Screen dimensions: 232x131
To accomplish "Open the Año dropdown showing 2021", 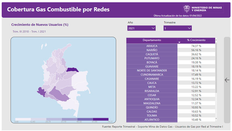I will [141, 28].
